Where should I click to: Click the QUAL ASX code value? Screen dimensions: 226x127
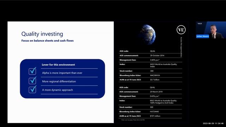pyautogui.click(x=153, y=51)
